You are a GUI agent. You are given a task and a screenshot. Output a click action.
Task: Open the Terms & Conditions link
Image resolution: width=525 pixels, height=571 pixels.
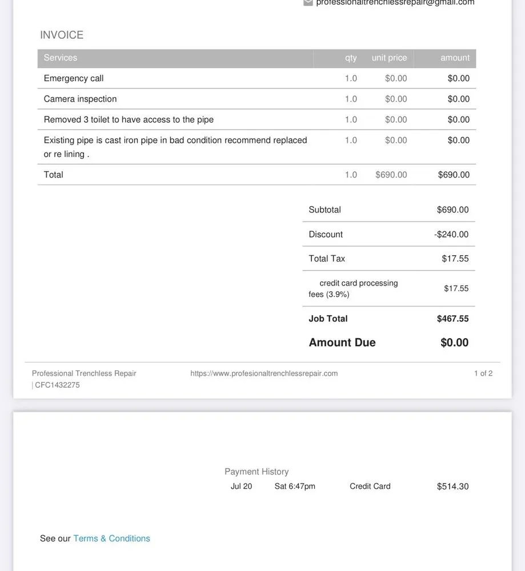coord(111,538)
